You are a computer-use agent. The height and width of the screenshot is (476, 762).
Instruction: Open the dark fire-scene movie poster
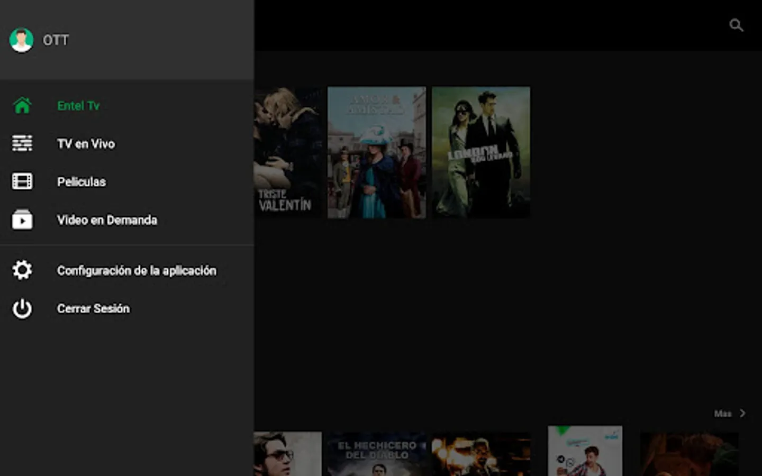click(481, 454)
